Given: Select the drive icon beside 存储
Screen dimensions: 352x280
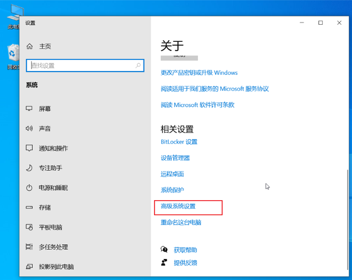Looking at the screenshot, I should point(29,207).
